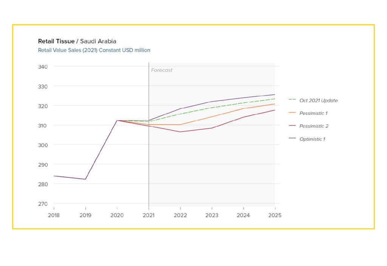The height and width of the screenshot is (266, 387).
Task: Select the 2025 x-axis year label
Action: [x=275, y=215]
